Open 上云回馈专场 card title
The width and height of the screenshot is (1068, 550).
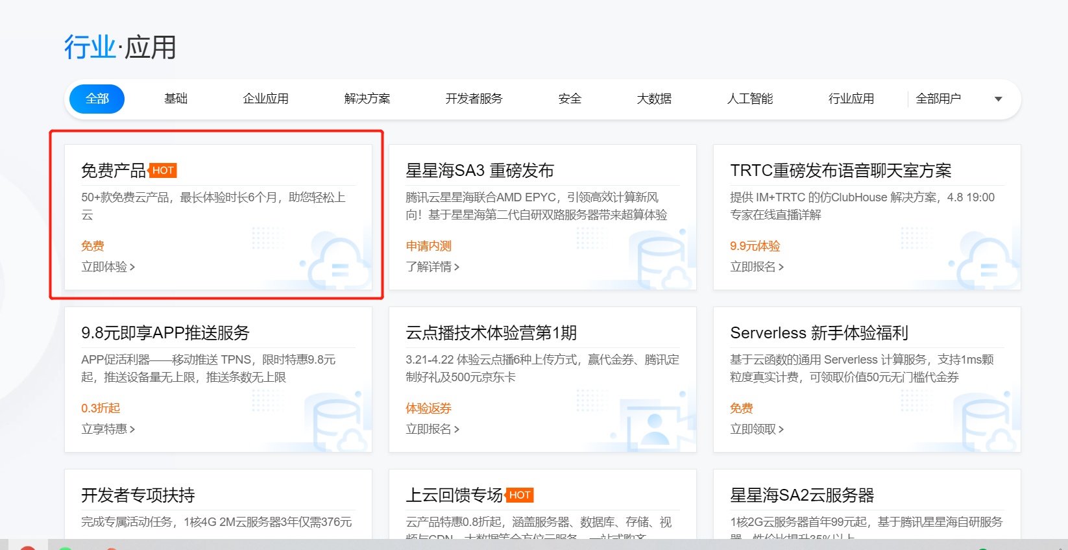tap(454, 495)
